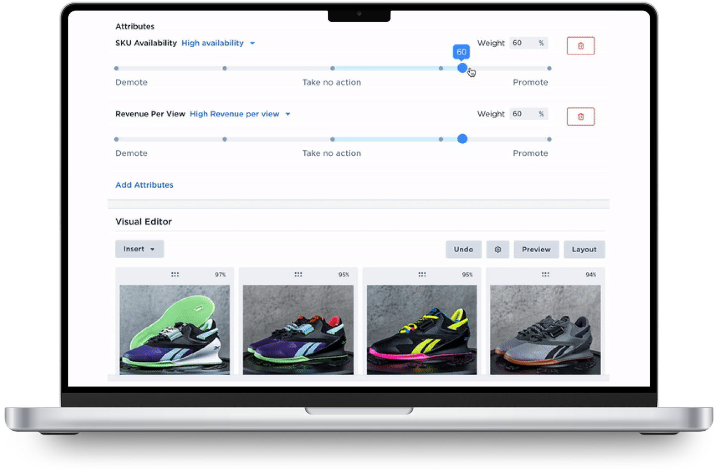Click Revenue Per View slider leftmost Demote stop
Screen dimensions: 718x475
coord(116,139)
